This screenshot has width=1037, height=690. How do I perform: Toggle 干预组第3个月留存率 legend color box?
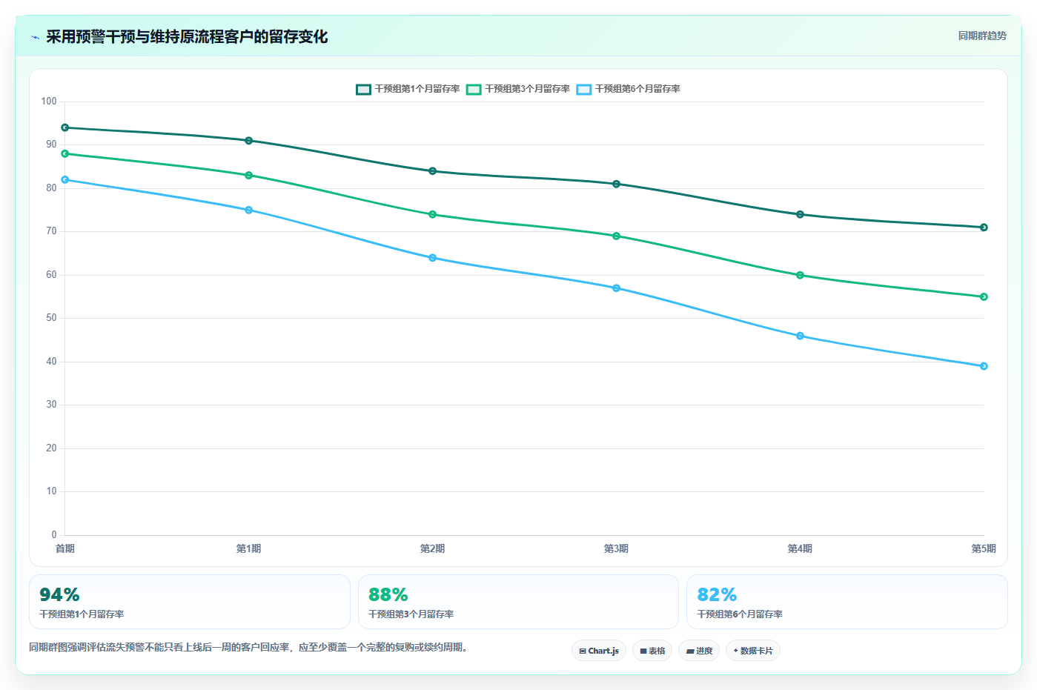(474, 90)
